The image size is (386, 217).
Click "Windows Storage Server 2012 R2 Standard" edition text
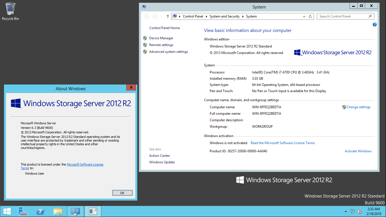point(241,46)
